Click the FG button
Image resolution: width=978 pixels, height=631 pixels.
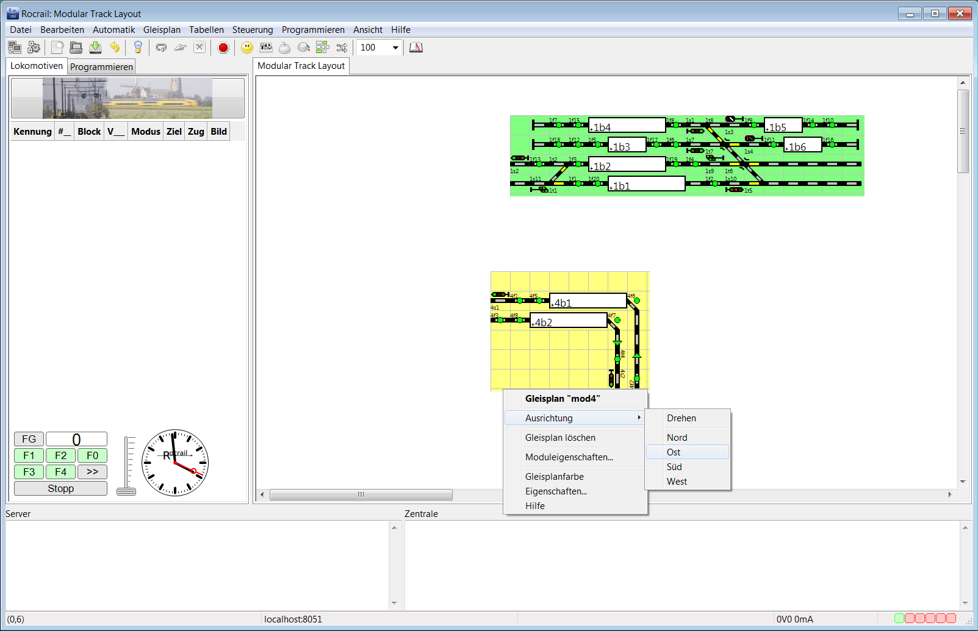[x=29, y=439]
